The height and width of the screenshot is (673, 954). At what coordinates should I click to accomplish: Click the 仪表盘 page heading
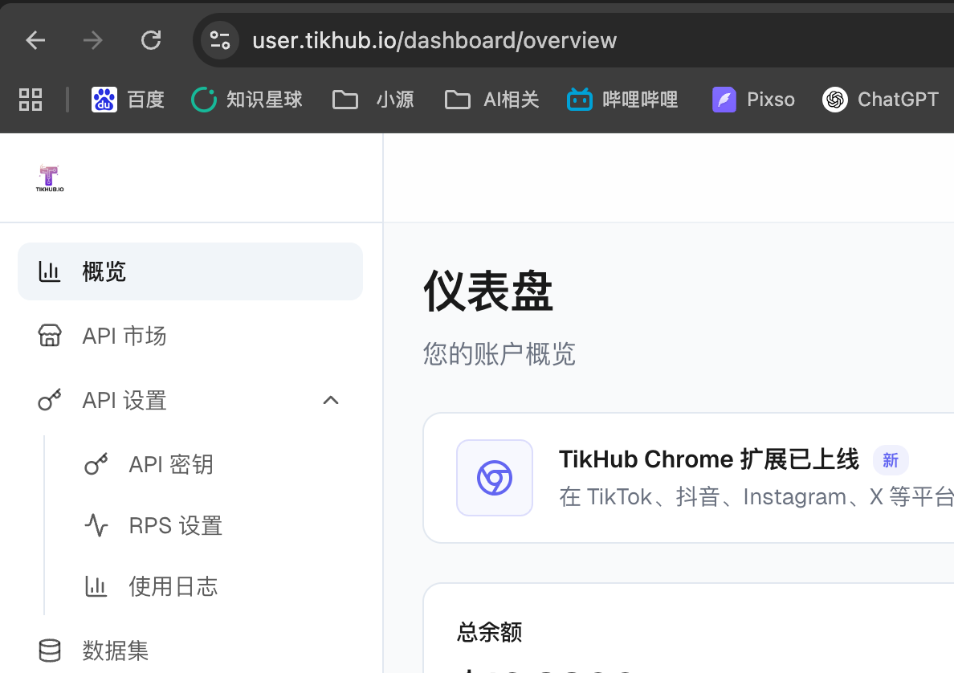(x=488, y=292)
